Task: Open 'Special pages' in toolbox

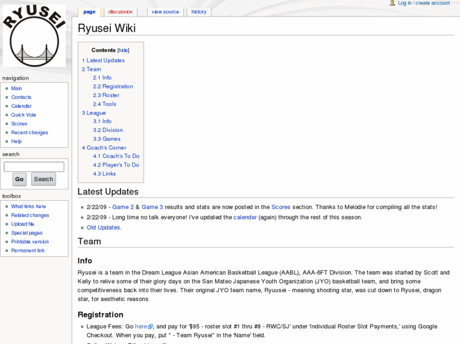Action: (27, 233)
